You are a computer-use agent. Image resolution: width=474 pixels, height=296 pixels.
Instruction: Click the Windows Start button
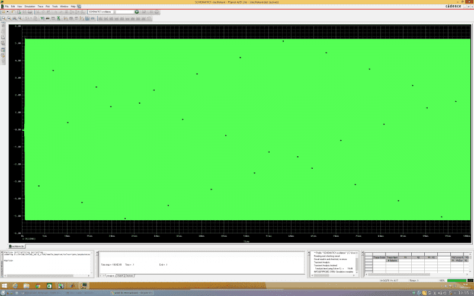coord(5,285)
